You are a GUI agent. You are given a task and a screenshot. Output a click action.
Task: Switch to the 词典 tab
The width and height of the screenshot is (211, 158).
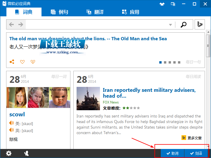(x=24, y=12)
